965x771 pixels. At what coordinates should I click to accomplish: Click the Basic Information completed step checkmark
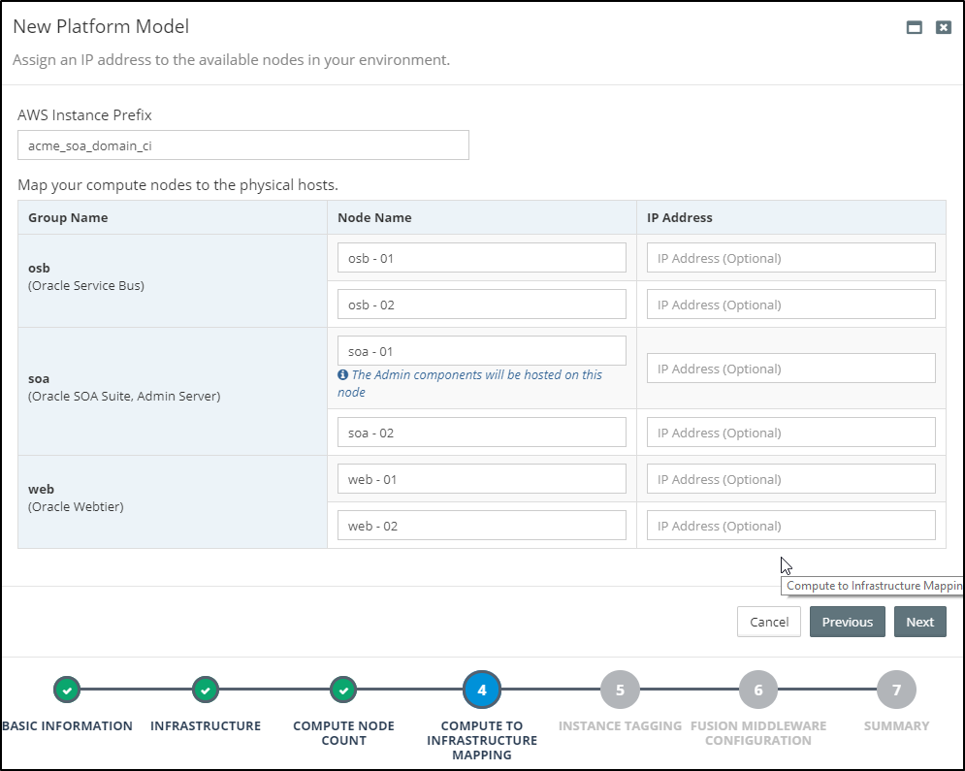pyautogui.click(x=67, y=690)
